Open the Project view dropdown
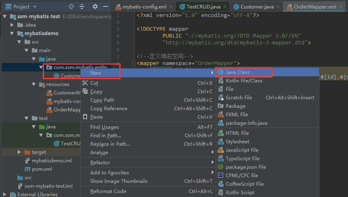Image resolution: width=348 pixels, height=197 pixels. pos(35,7)
